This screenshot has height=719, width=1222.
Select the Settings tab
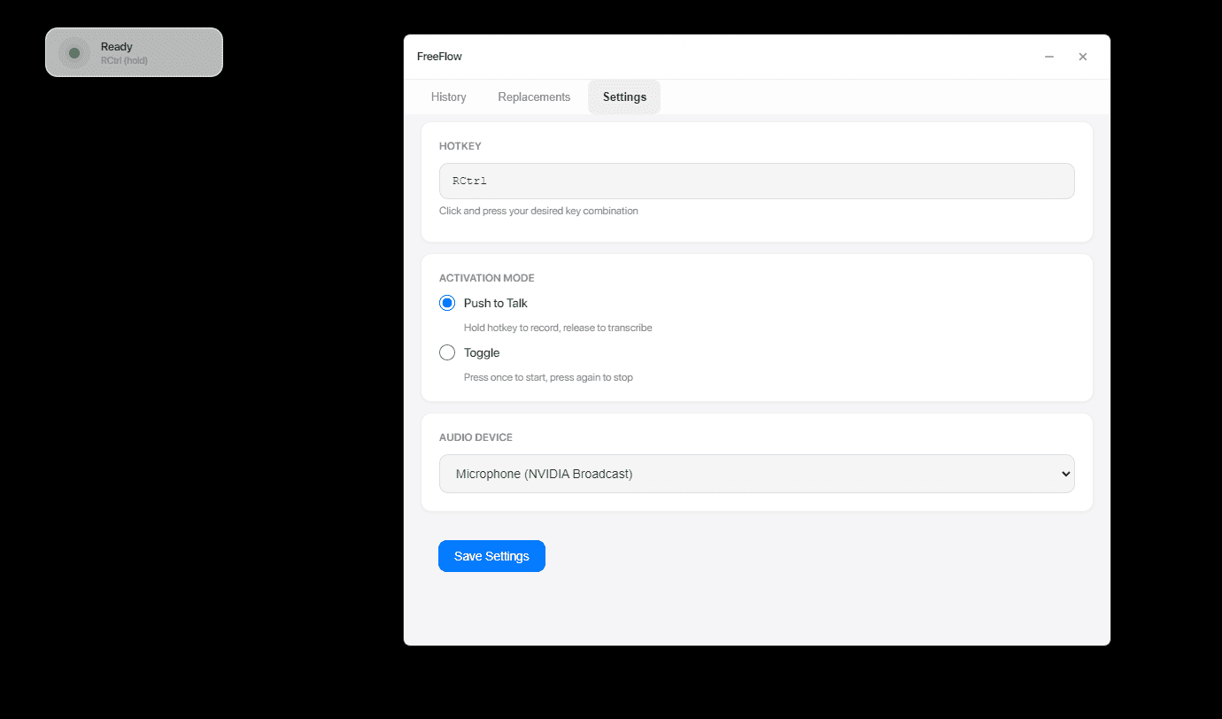coord(624,97)
